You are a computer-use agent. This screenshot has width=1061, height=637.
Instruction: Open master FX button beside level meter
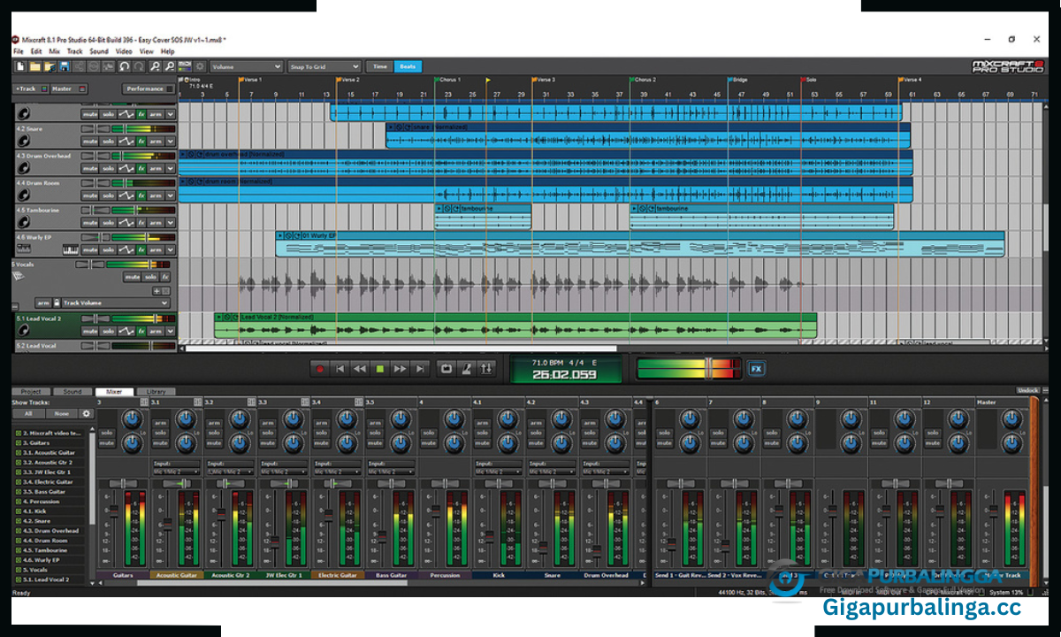[x=756, y=368]
